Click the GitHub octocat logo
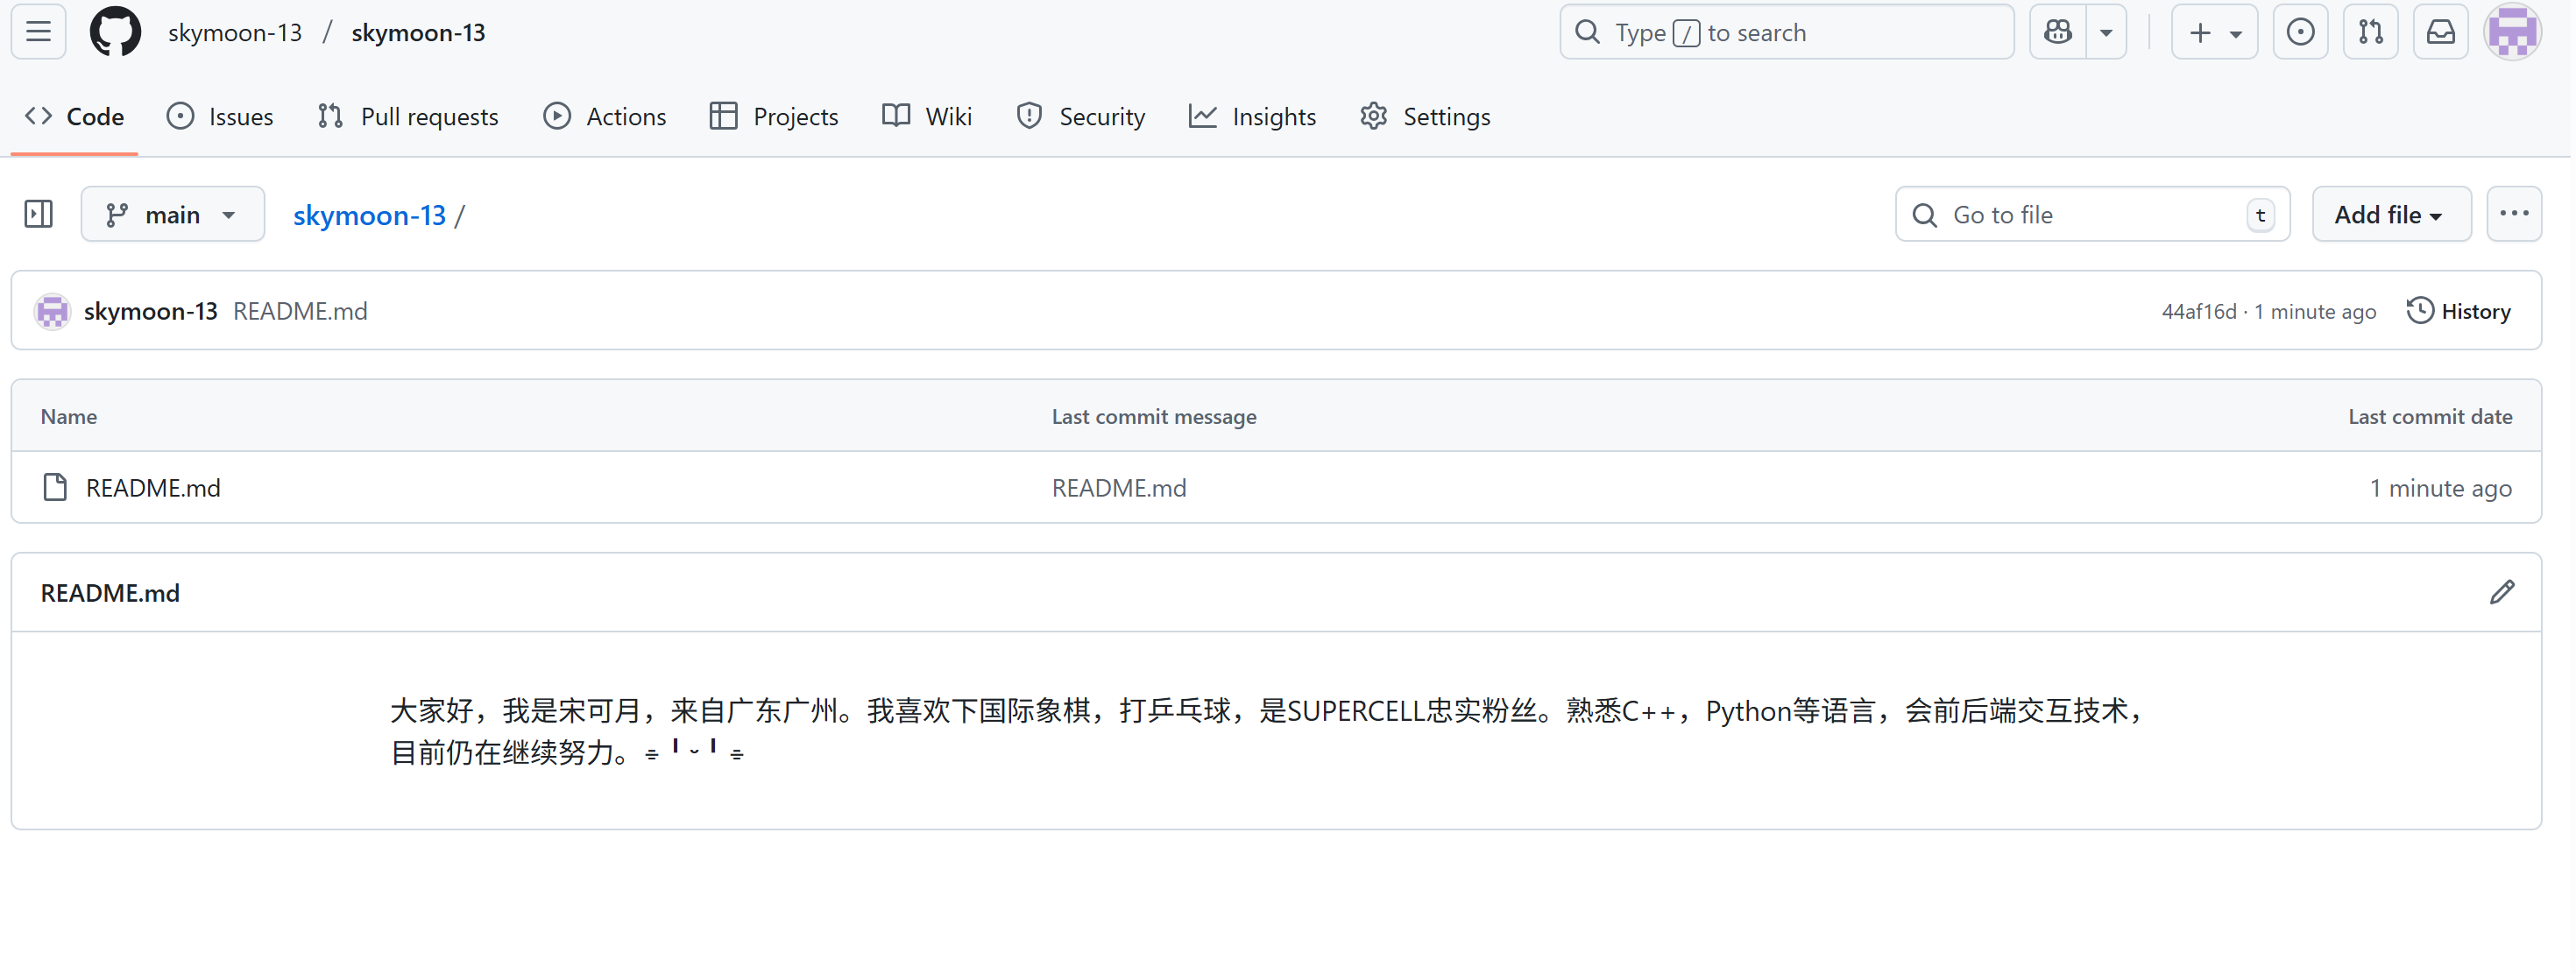Screen dimensions: 2576x974 (x=115, y=32)
